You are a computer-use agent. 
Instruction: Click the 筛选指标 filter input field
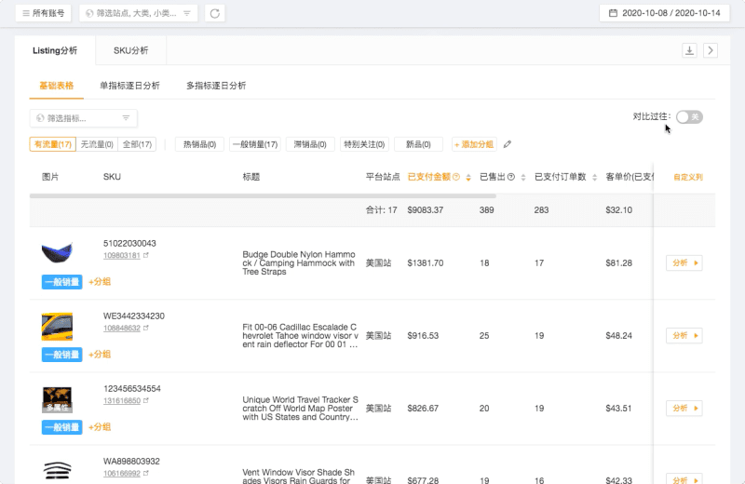tap(83, 118)
